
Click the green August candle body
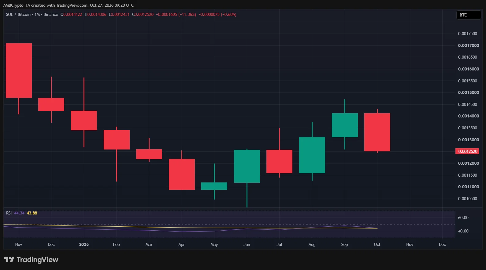pyautogui.click(x=312, y=155)
